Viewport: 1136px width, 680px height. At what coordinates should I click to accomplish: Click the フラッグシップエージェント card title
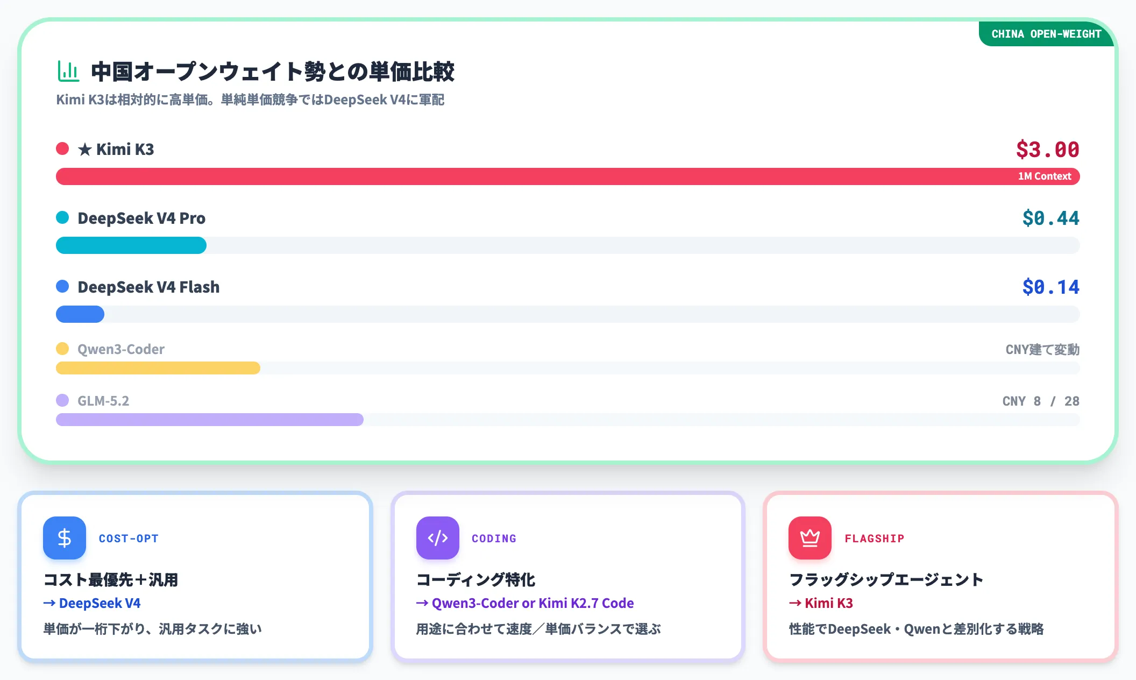(x=886, y=580)
